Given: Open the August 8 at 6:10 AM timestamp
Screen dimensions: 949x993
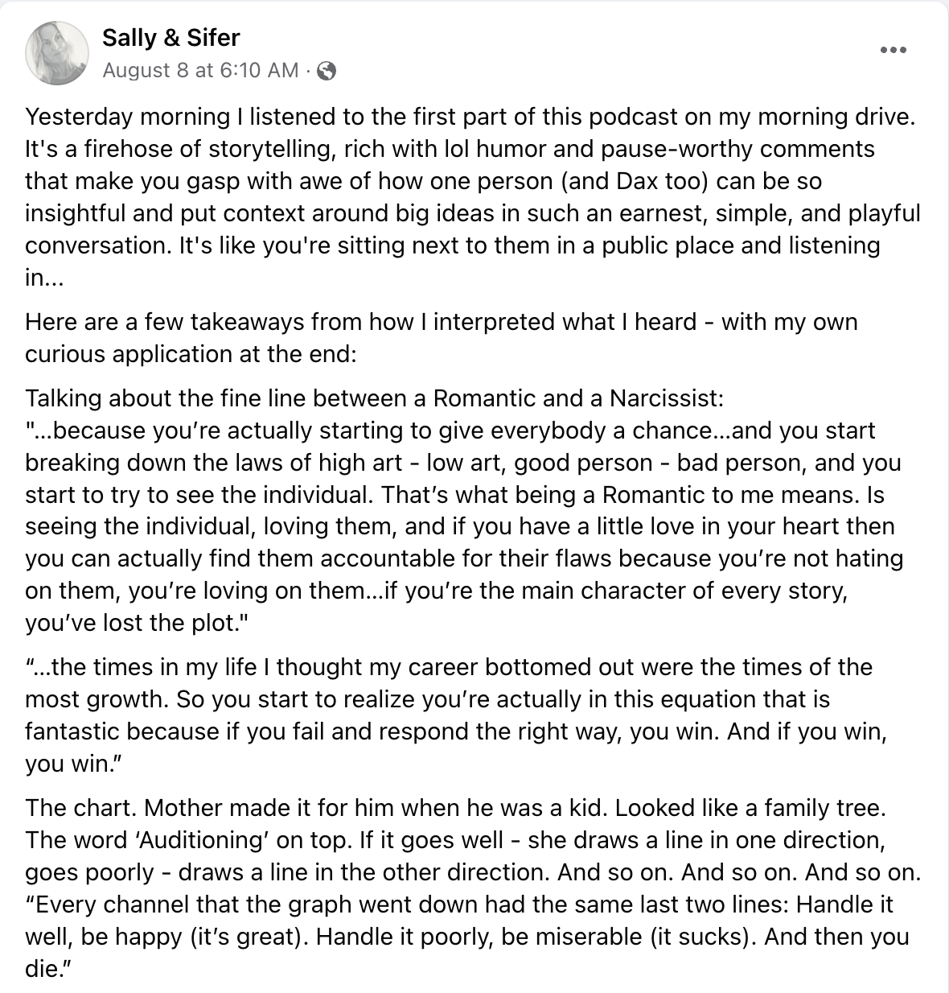Looking at the screenshot, I should coord(200,71).
